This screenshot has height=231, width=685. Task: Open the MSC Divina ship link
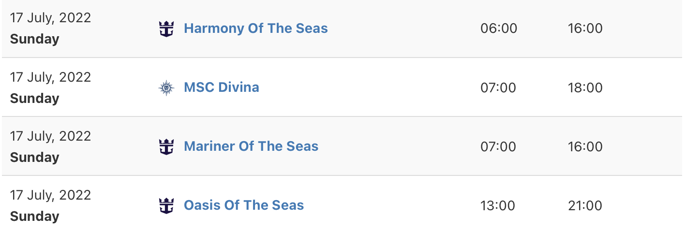click(x=222, y=87)
